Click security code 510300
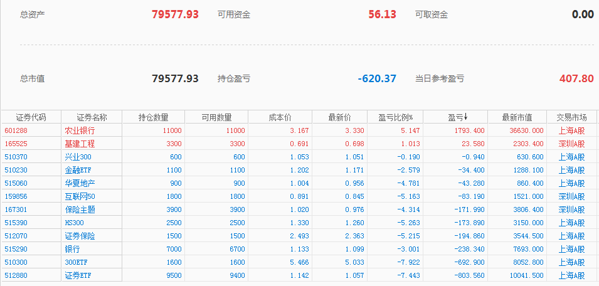The width and height of the screenshot is (599, 286). (x=16, y=262)
